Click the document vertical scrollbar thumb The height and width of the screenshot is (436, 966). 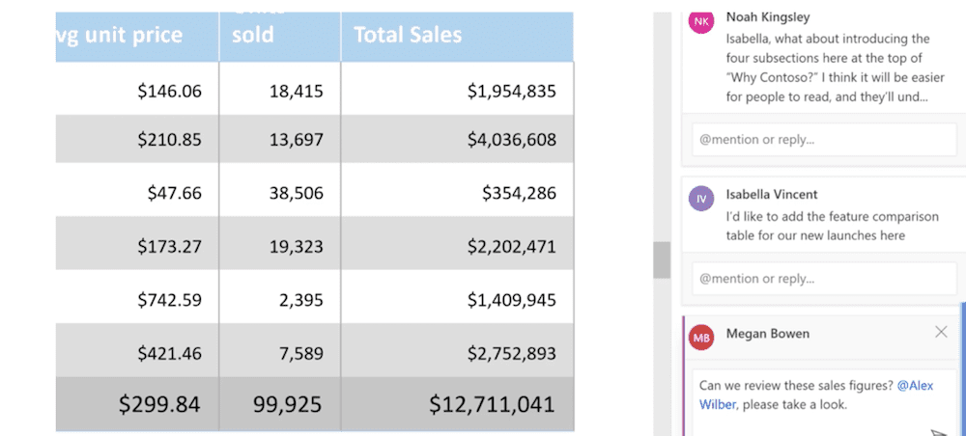[662, 259]
